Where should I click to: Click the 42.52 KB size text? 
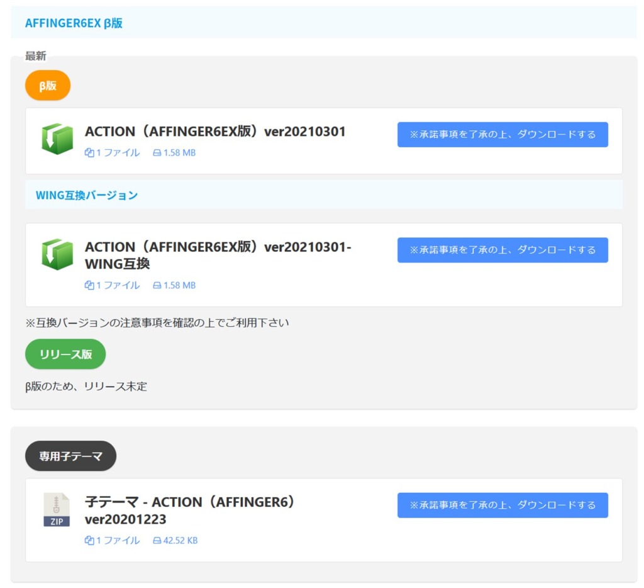[180, 541]
